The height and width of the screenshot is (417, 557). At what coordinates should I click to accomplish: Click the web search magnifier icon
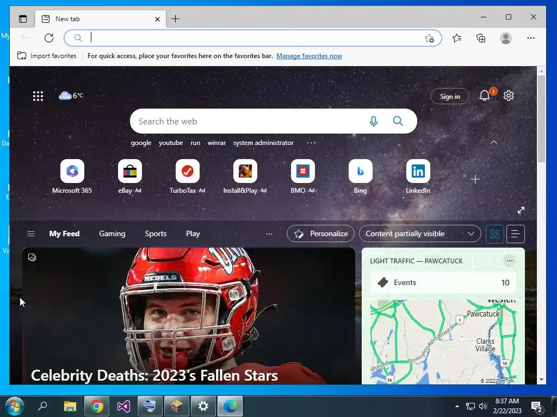click(x=398, y=121)
